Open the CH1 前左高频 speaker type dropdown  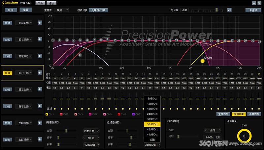click(24, 23)
